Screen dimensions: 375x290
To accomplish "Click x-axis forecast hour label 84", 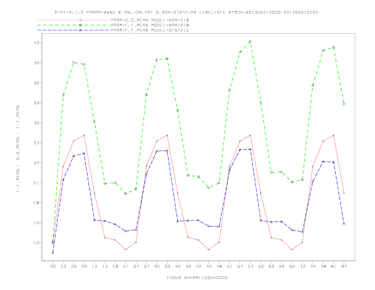I will [x=344, y=266].
